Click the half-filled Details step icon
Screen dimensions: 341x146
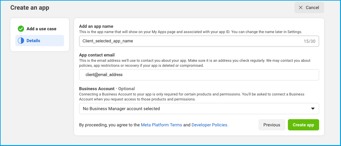[x=21, y=41]
